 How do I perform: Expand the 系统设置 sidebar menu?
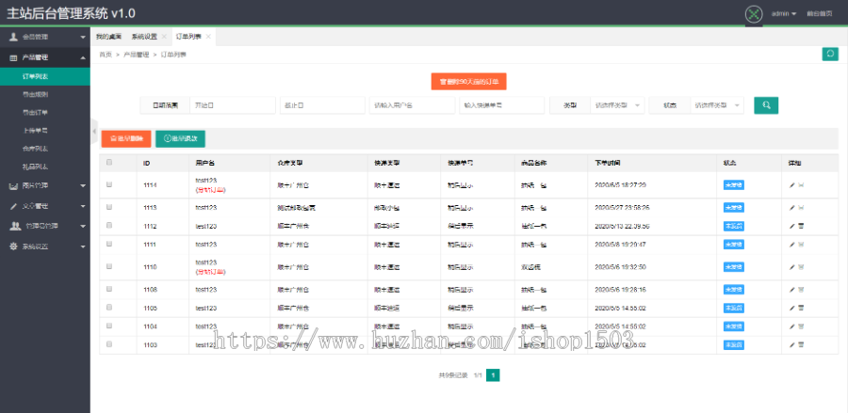[45, 246]
